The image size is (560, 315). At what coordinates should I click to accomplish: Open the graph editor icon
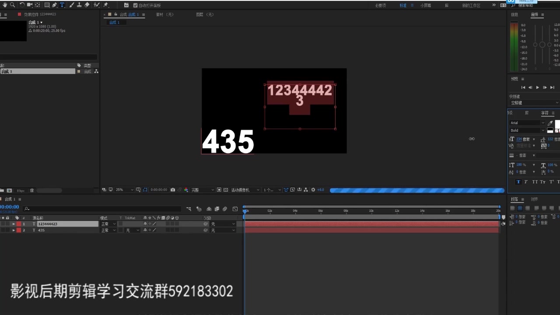[235, 209]
